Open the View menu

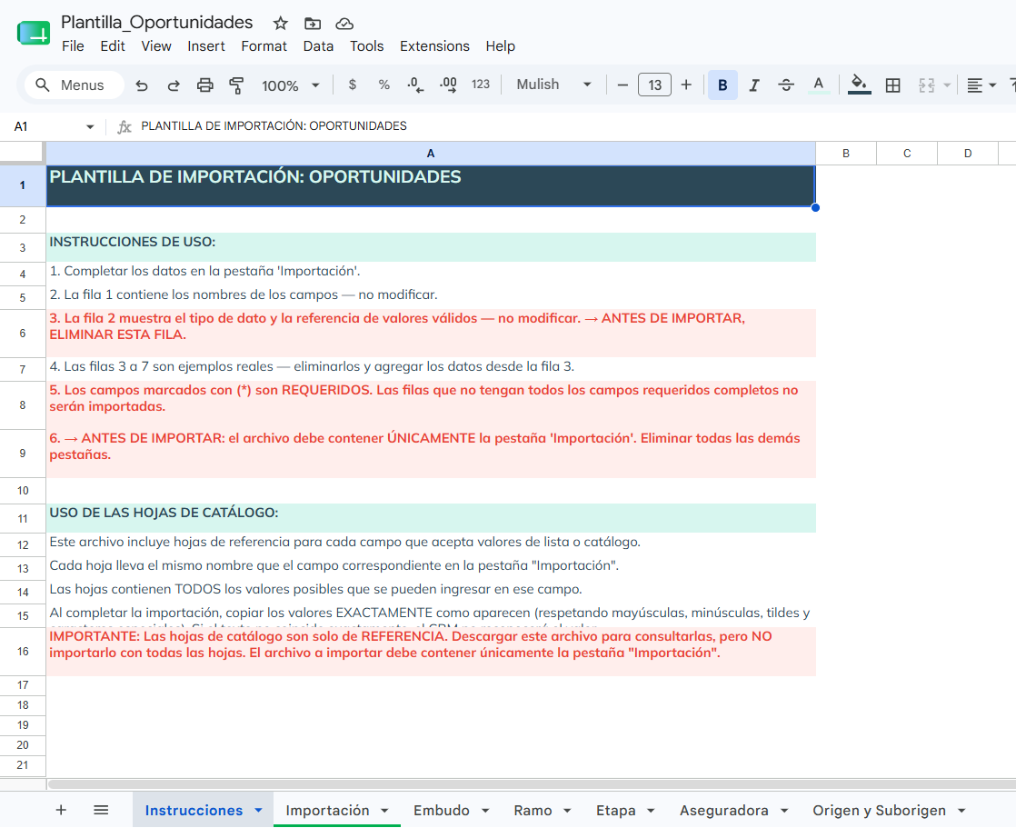pyautogui.click(x=156, y=46)
